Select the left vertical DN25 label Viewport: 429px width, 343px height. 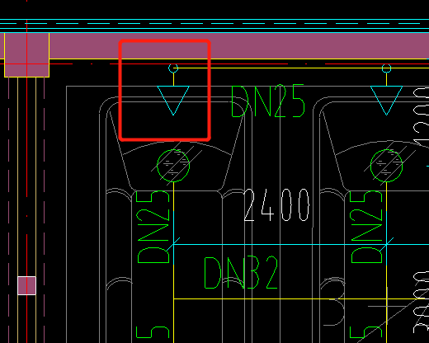click(153, 227)
